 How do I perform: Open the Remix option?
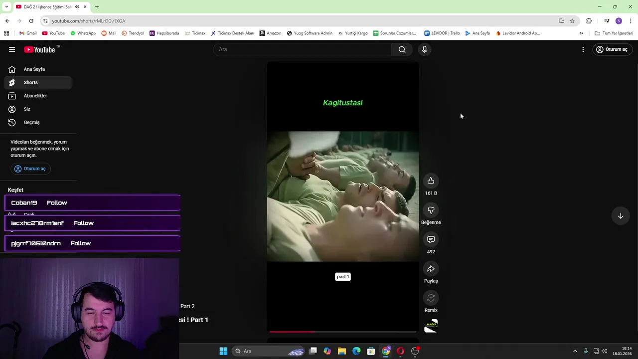pyautogui.click(x=431, y=298)
